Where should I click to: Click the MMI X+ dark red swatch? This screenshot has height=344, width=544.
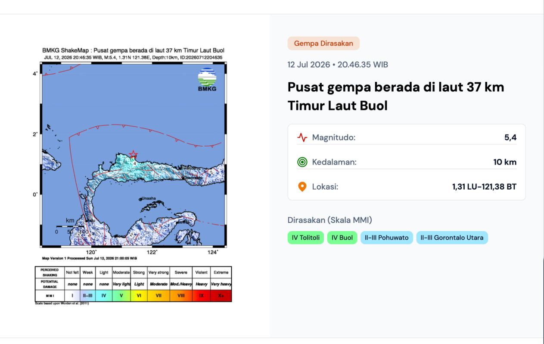[221, 296]
